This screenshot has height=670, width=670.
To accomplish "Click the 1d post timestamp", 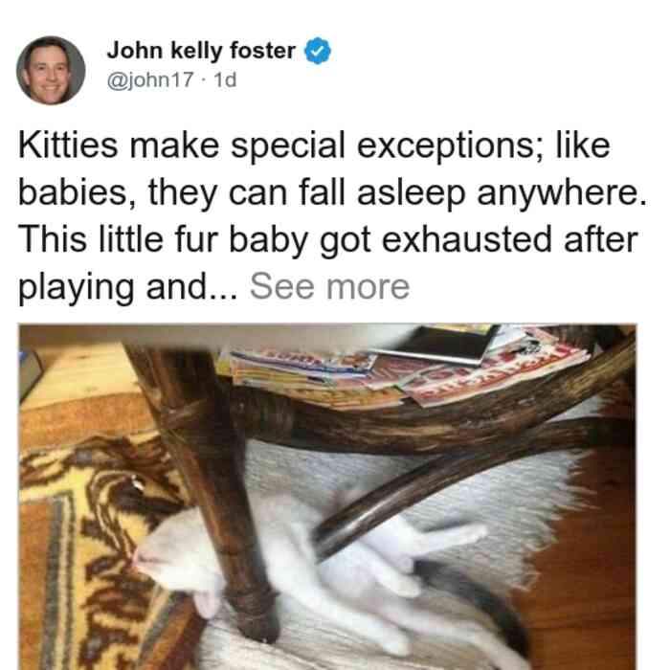I will [x=225, y=79].
